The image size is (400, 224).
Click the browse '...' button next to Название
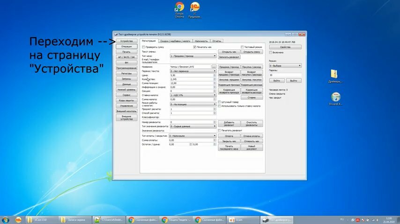pyautogui.click(x=214, y=67)
